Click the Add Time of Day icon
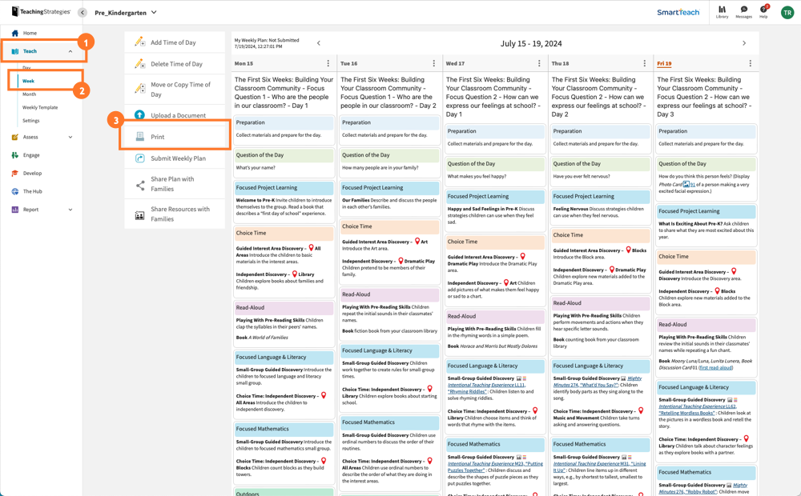Screen dimensions: 801x496 click(140, 42)
